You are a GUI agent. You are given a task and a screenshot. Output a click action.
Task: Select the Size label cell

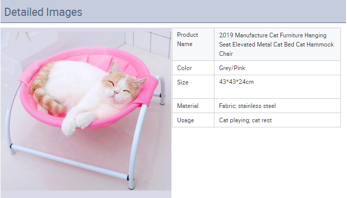point(193,86)
